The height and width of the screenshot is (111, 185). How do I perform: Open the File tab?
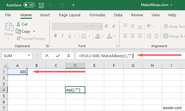[8, 15]
